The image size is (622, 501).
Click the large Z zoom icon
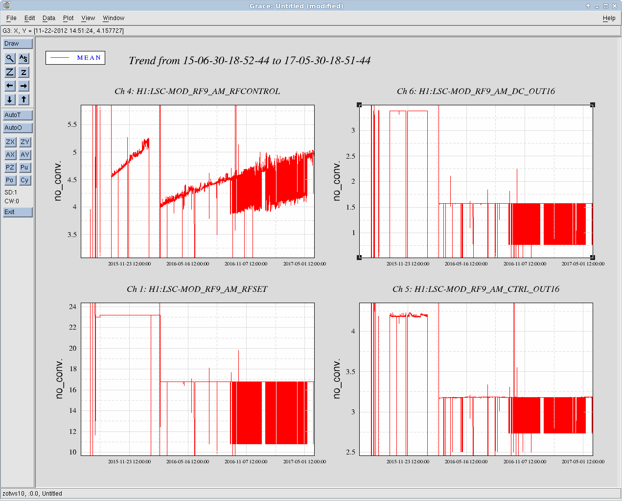point(10,72)
